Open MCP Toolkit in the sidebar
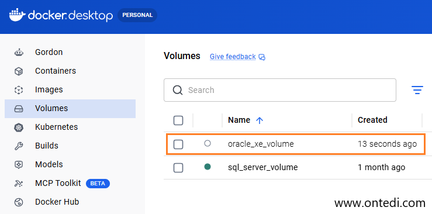 click(58, 183)
